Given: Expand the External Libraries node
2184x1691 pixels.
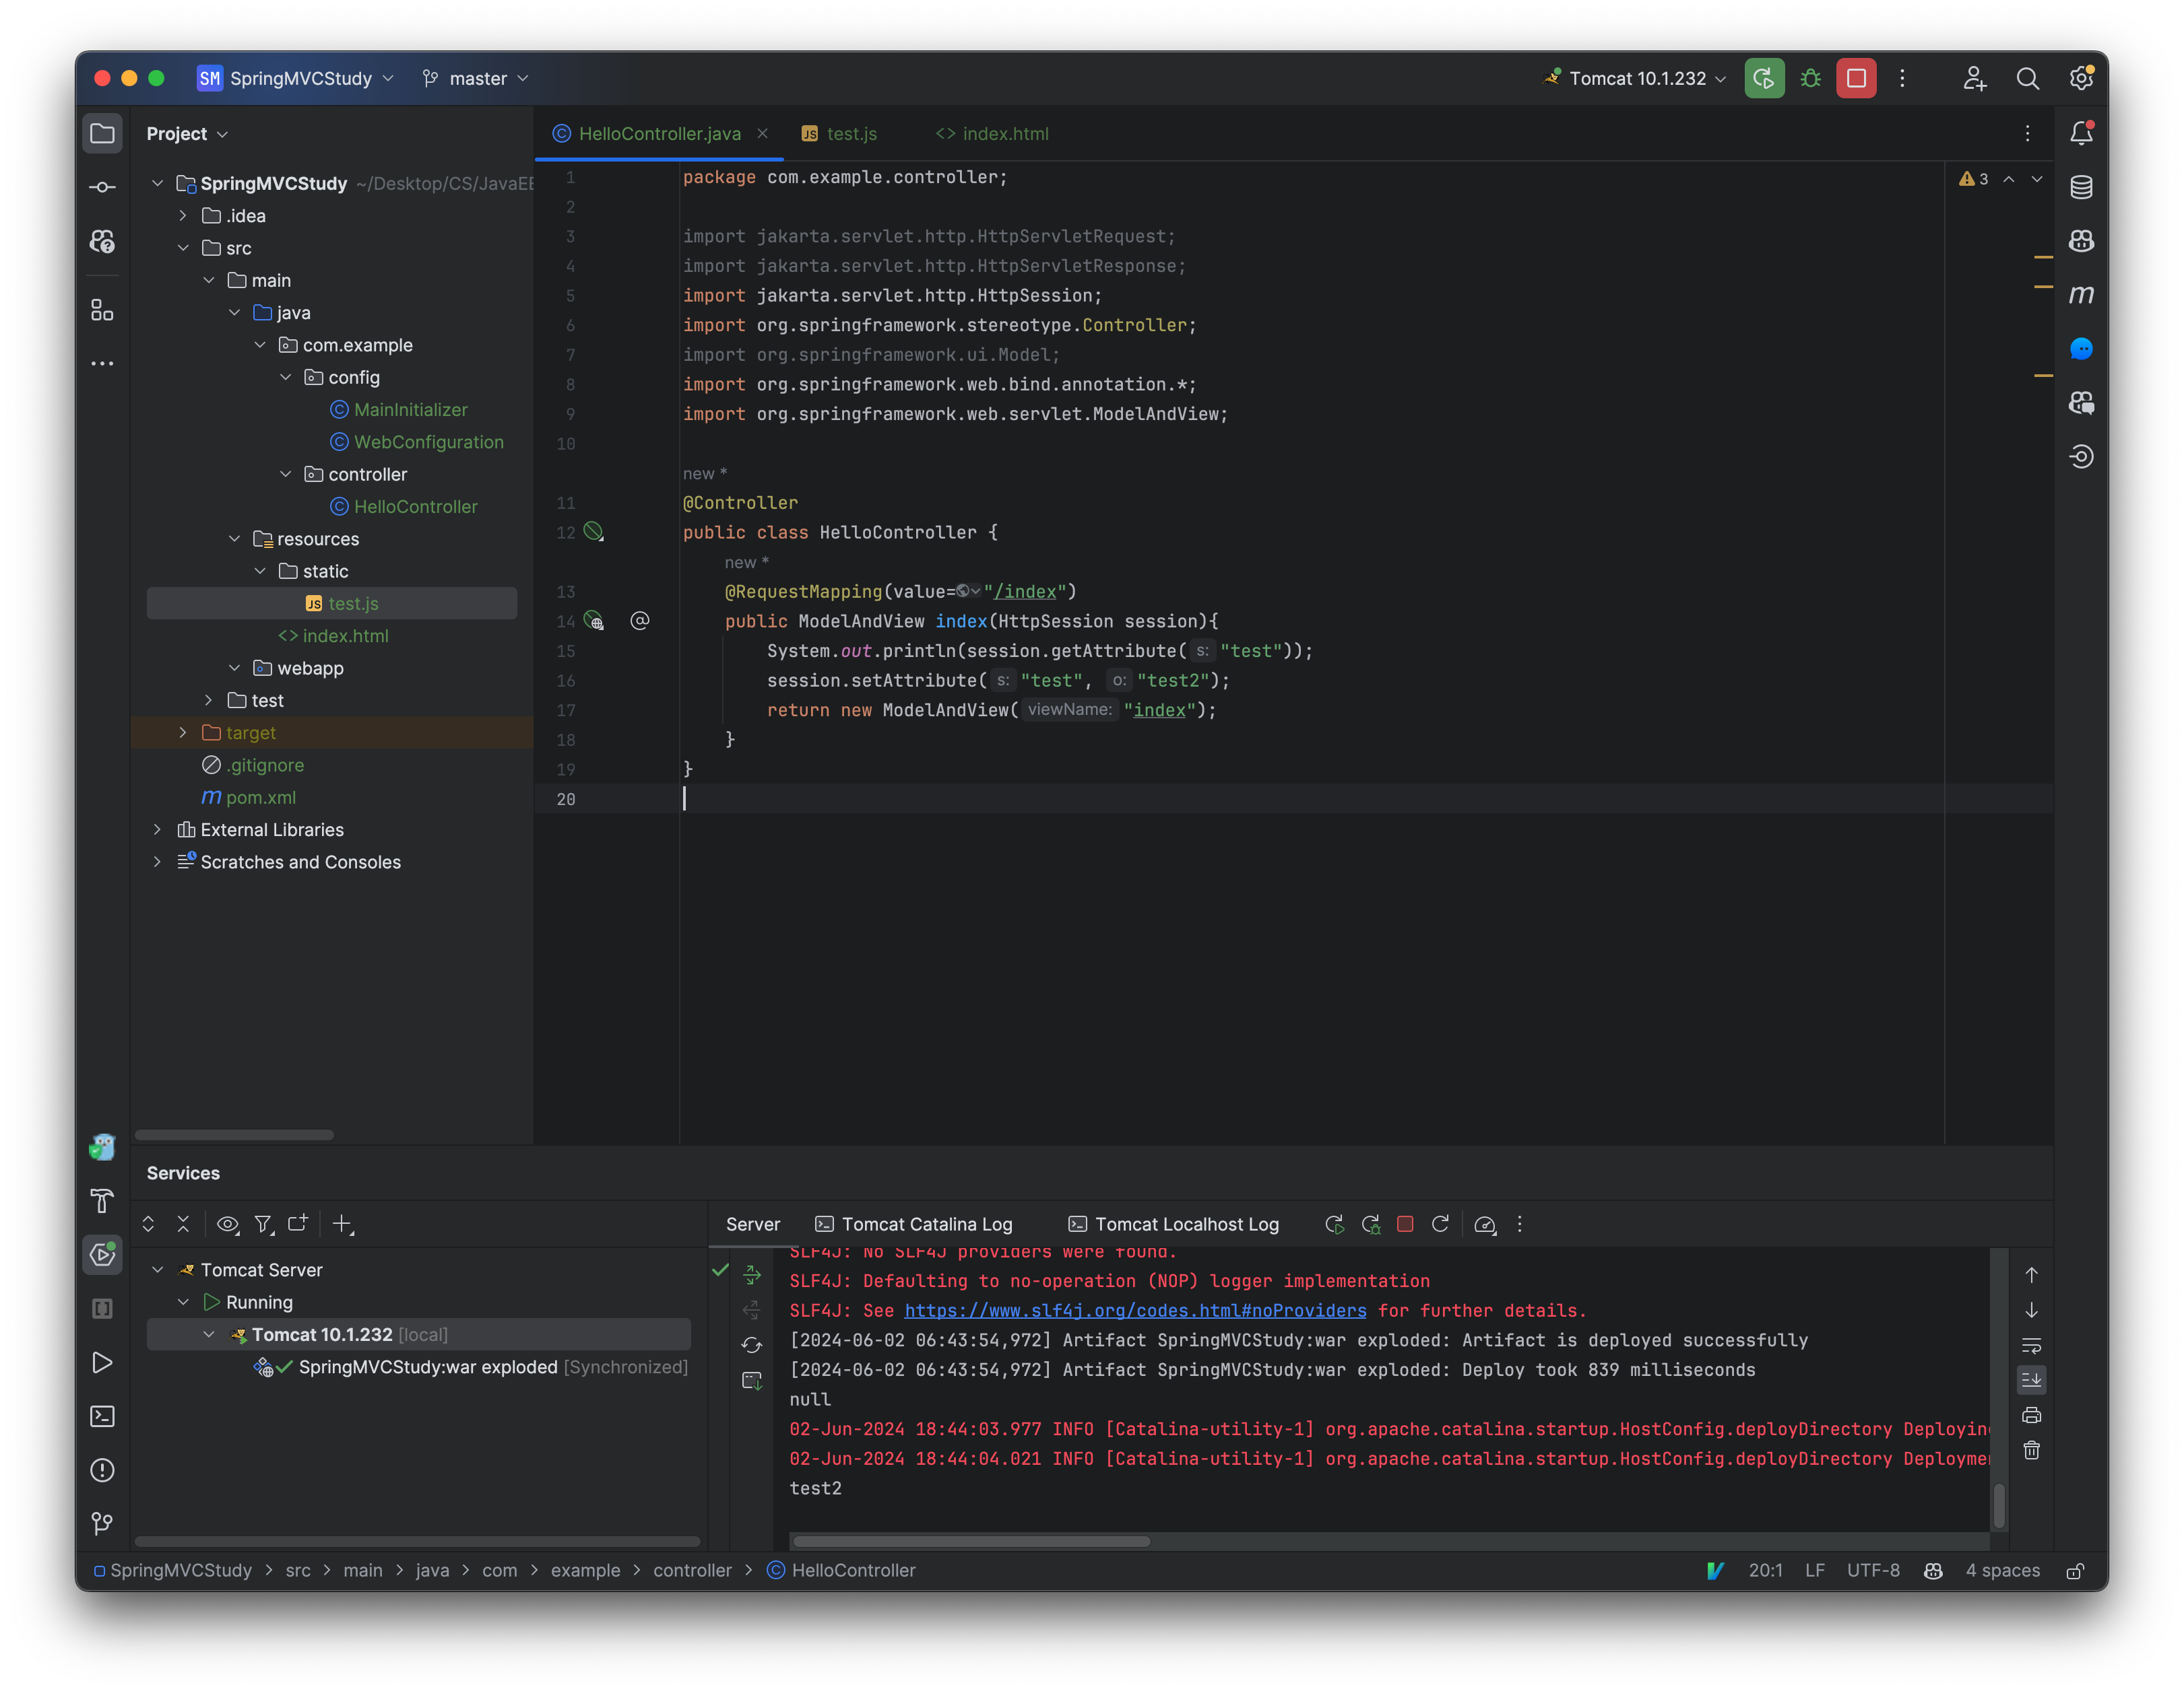Looking at the screenshot, I should pos(158,829).
